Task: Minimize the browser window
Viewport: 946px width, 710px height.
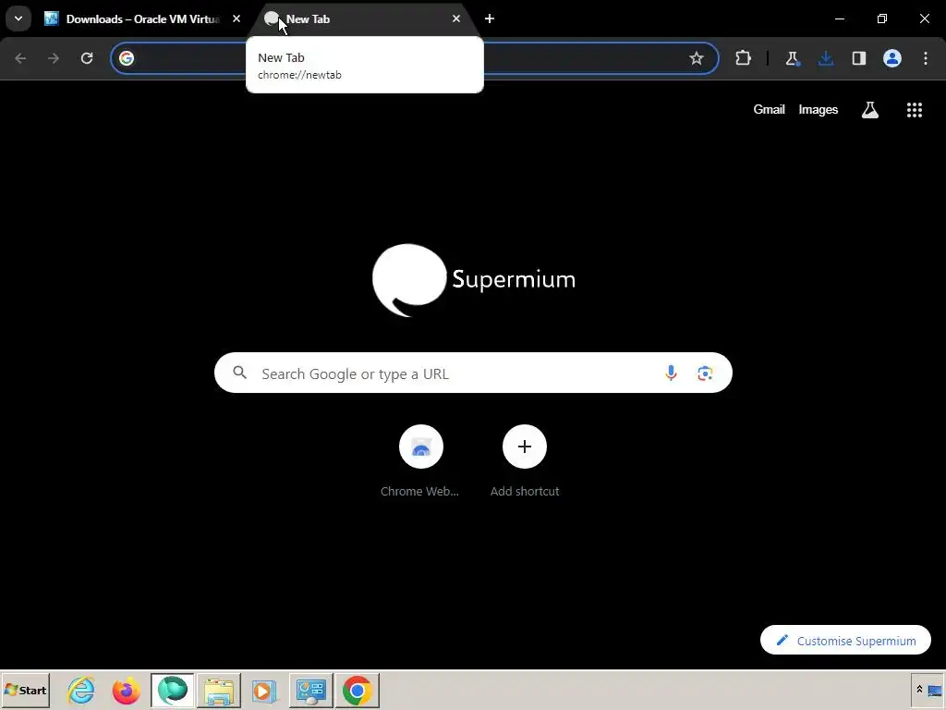Action: pos(839,18)
